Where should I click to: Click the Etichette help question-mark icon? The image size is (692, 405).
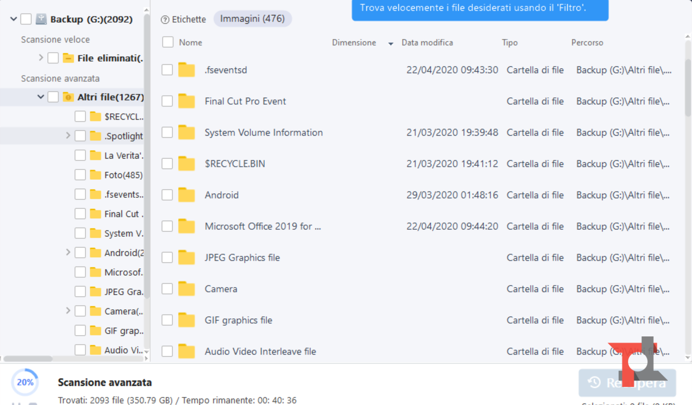point(165,19)
